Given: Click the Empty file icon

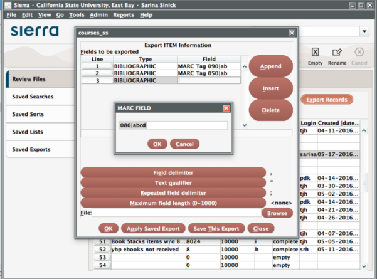Looking at the screenshot, I should [315, 55].
